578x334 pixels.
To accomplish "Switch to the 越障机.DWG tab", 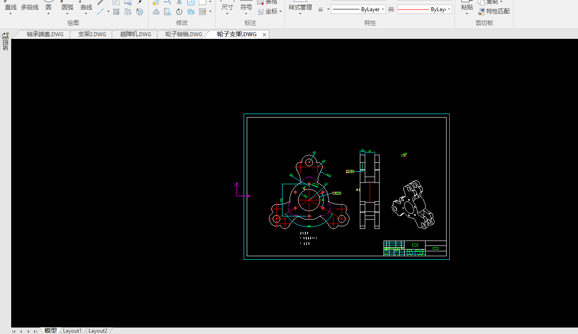I will tap(135, 34).
